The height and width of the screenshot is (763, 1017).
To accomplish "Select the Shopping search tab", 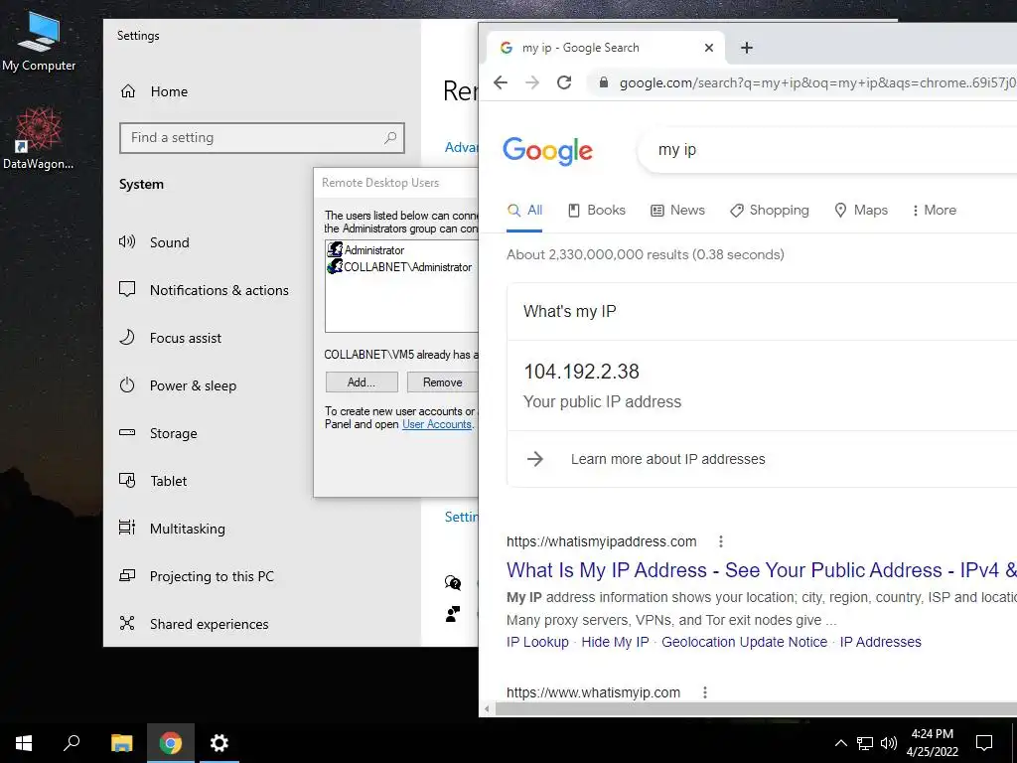I will pos(770,211).
